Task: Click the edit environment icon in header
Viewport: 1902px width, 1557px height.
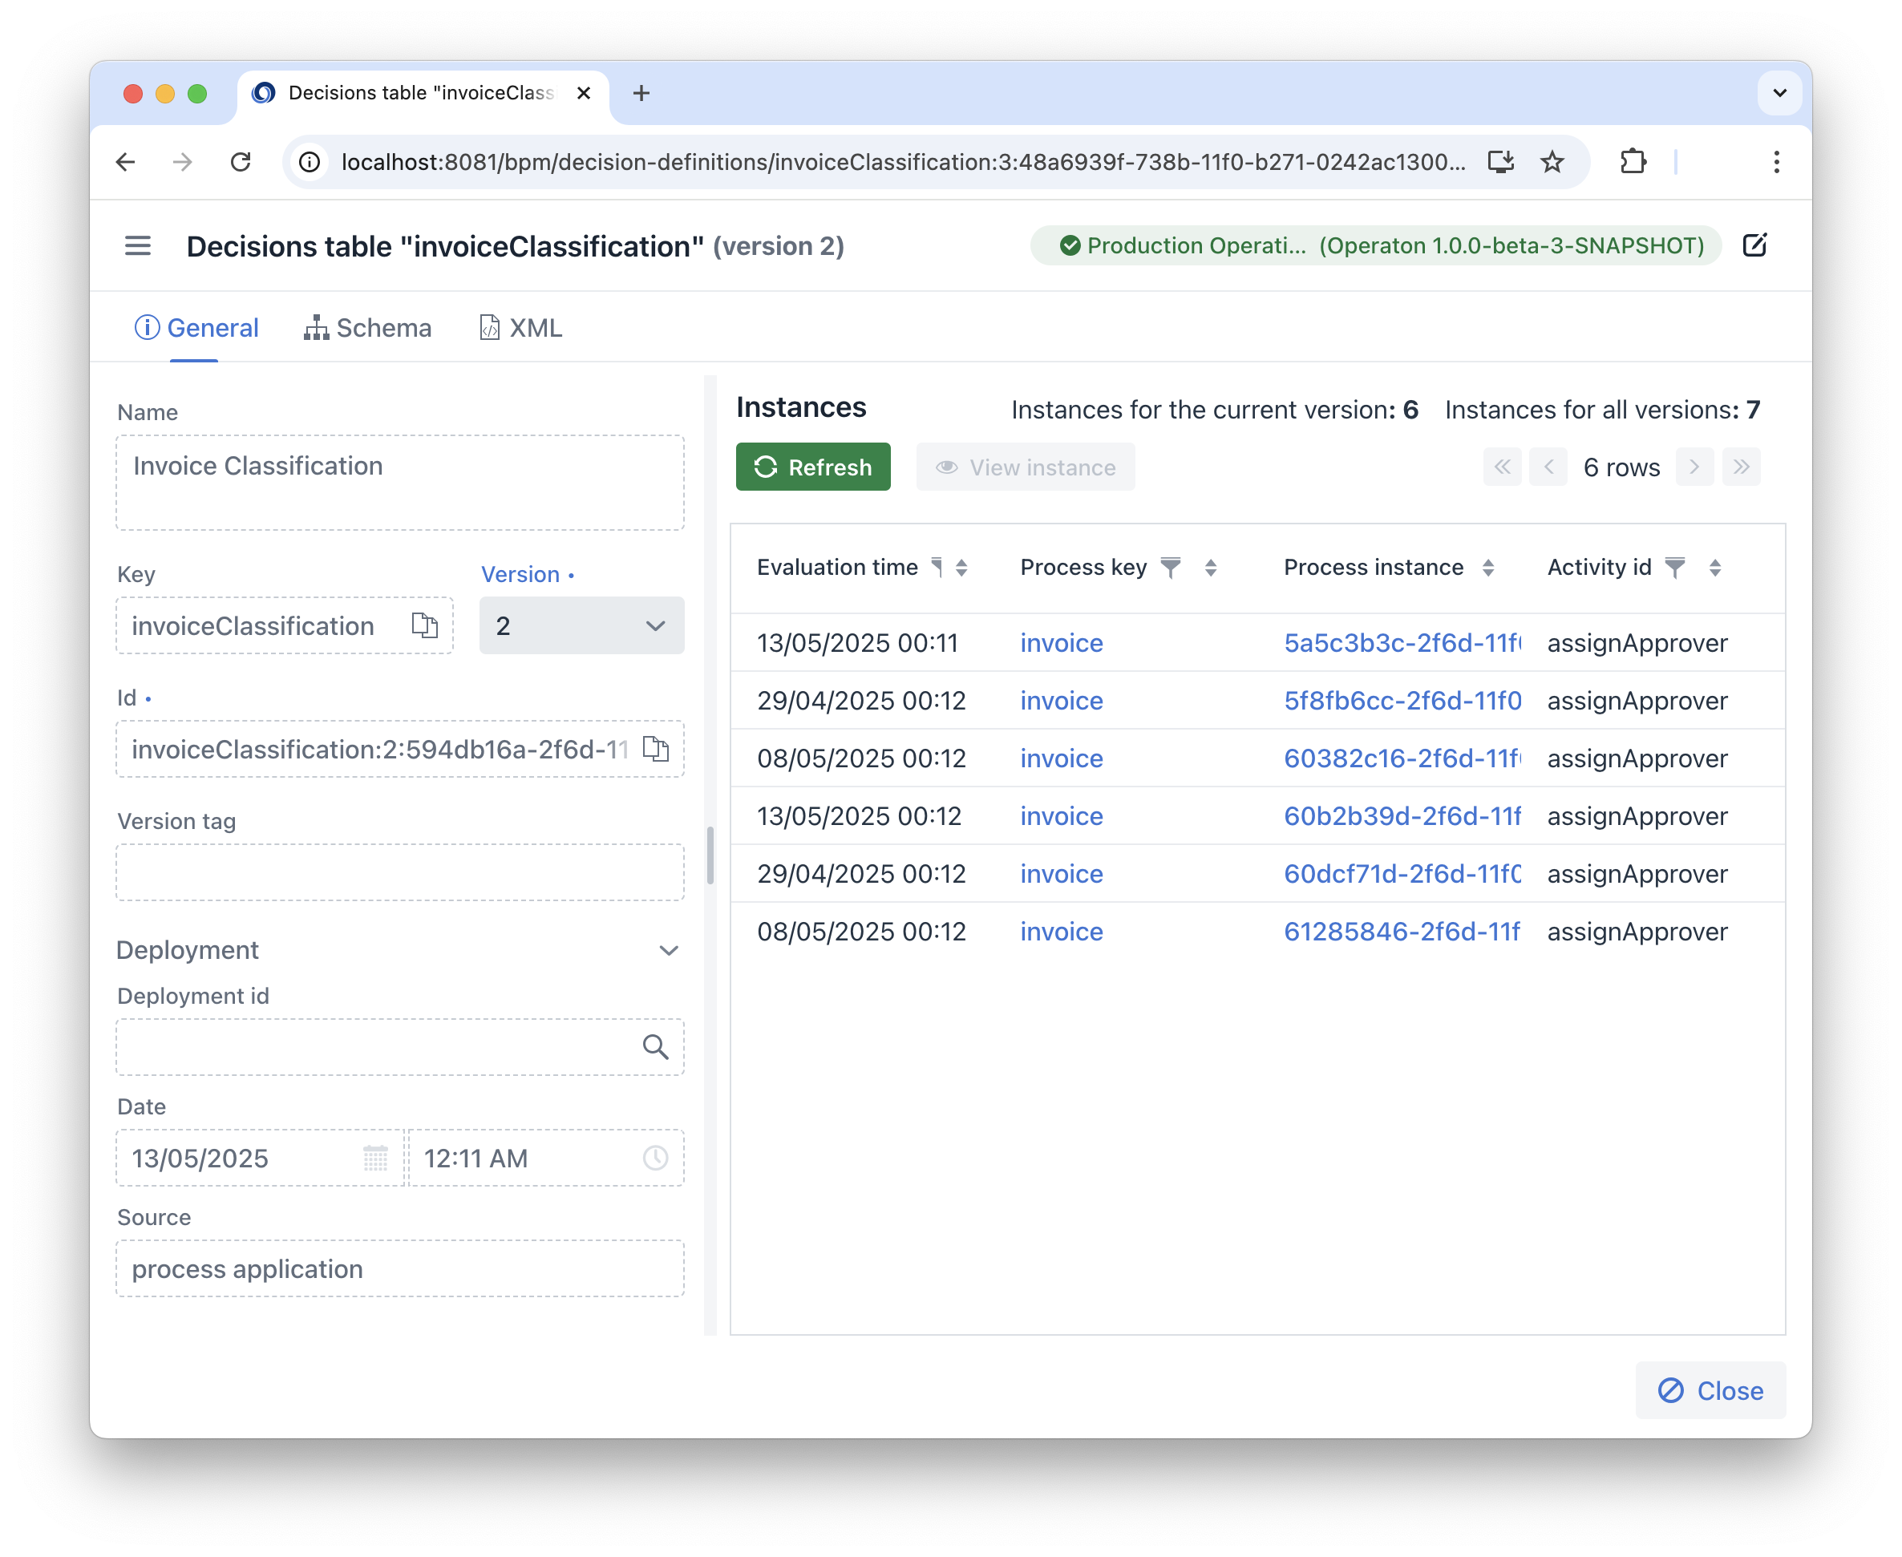Action: tap(1755, 246)
